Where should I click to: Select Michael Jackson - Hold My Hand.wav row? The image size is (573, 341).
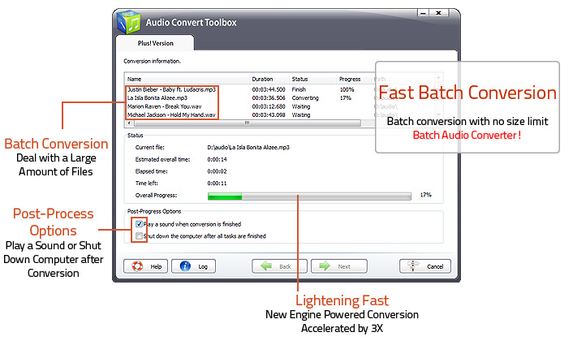tap(171, 114)
